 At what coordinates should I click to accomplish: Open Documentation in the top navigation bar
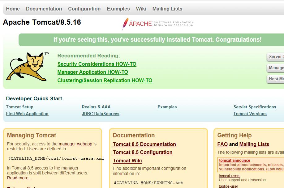(x=44, y=9)
